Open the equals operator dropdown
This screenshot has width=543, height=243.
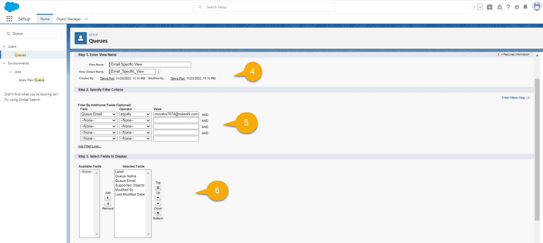(135, 114)
